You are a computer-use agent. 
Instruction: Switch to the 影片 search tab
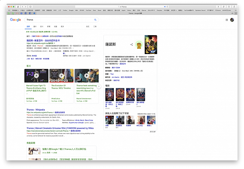click(x=42, y=27)
